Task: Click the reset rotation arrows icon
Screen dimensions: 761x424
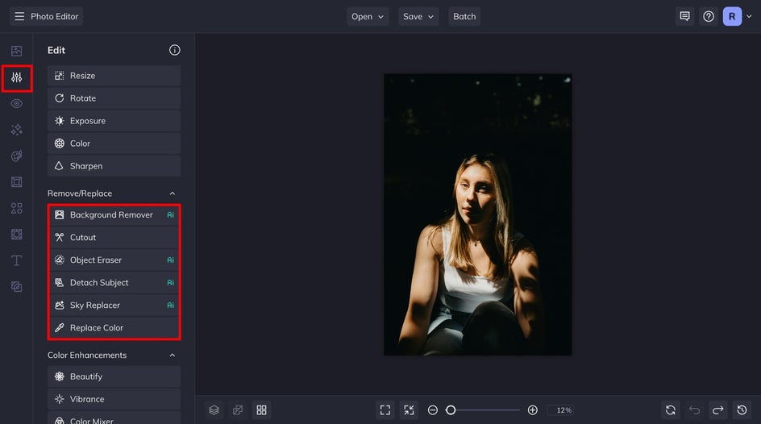Action: tap(671, 410)
